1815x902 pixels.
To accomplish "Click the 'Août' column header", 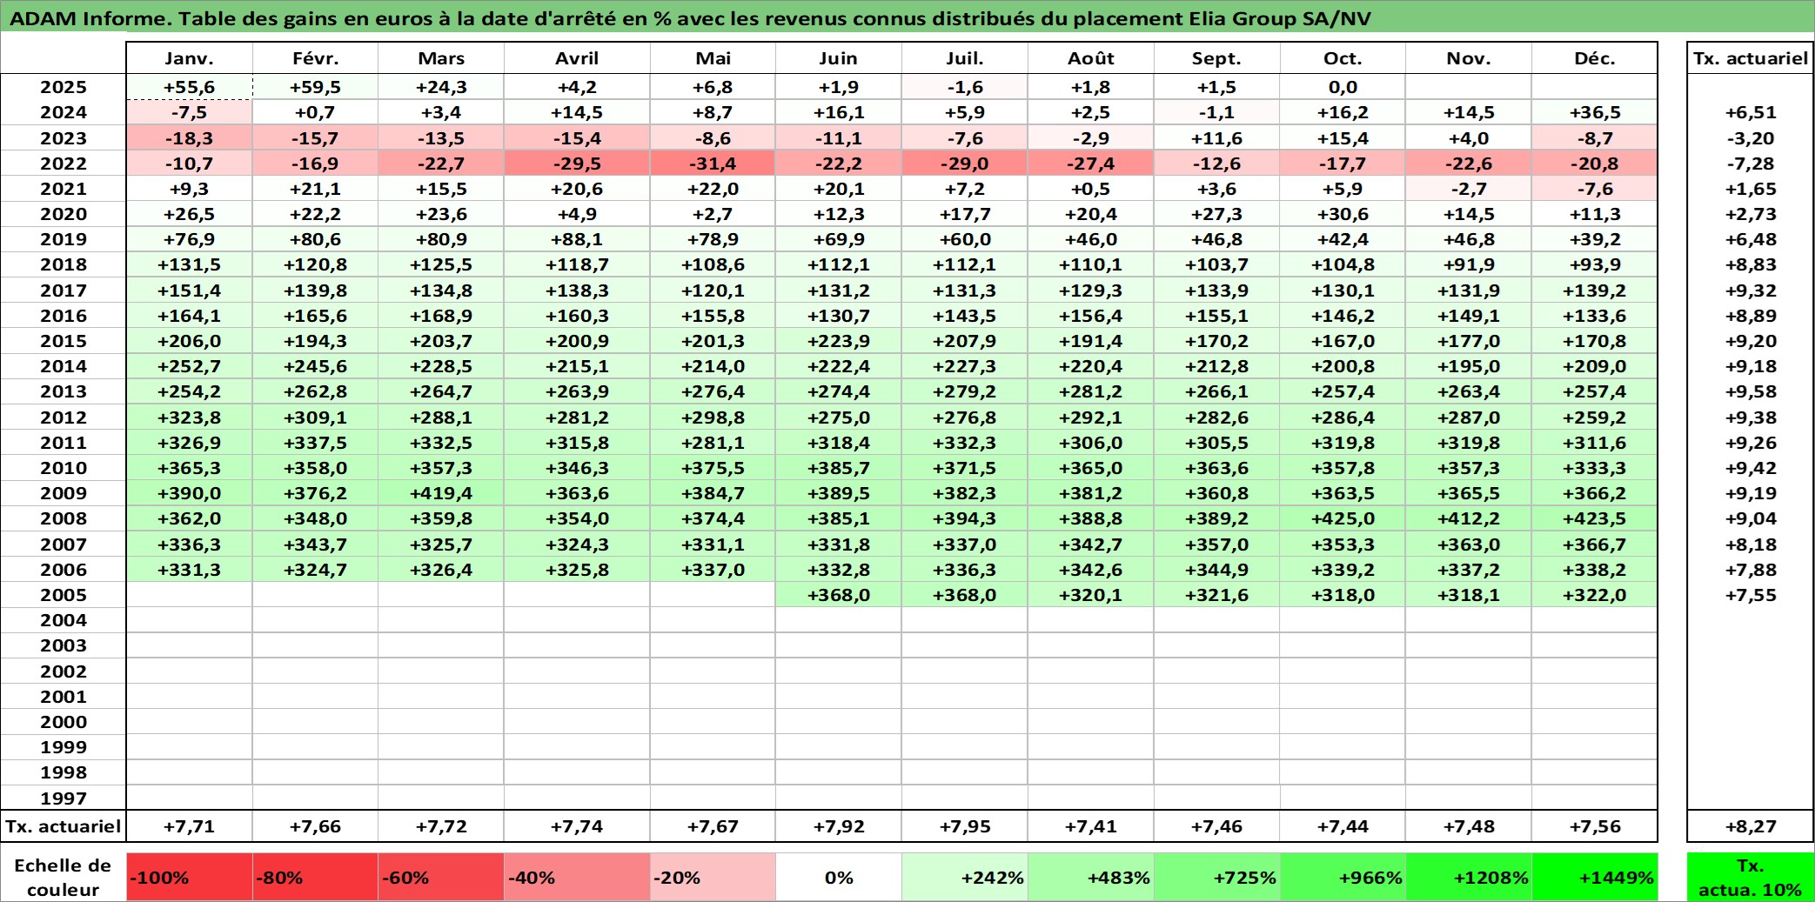I will tap(1091, 58).
